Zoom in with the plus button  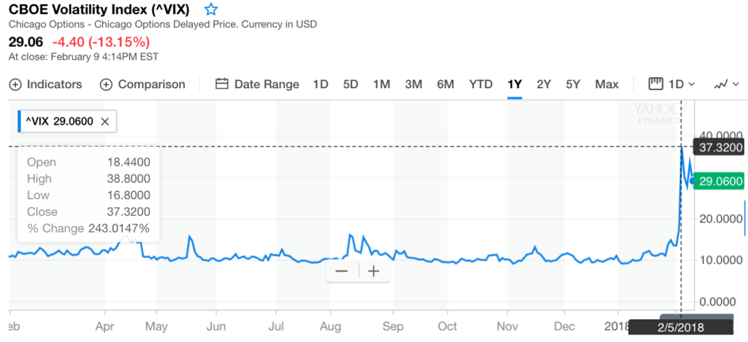(x=374, y=271)
